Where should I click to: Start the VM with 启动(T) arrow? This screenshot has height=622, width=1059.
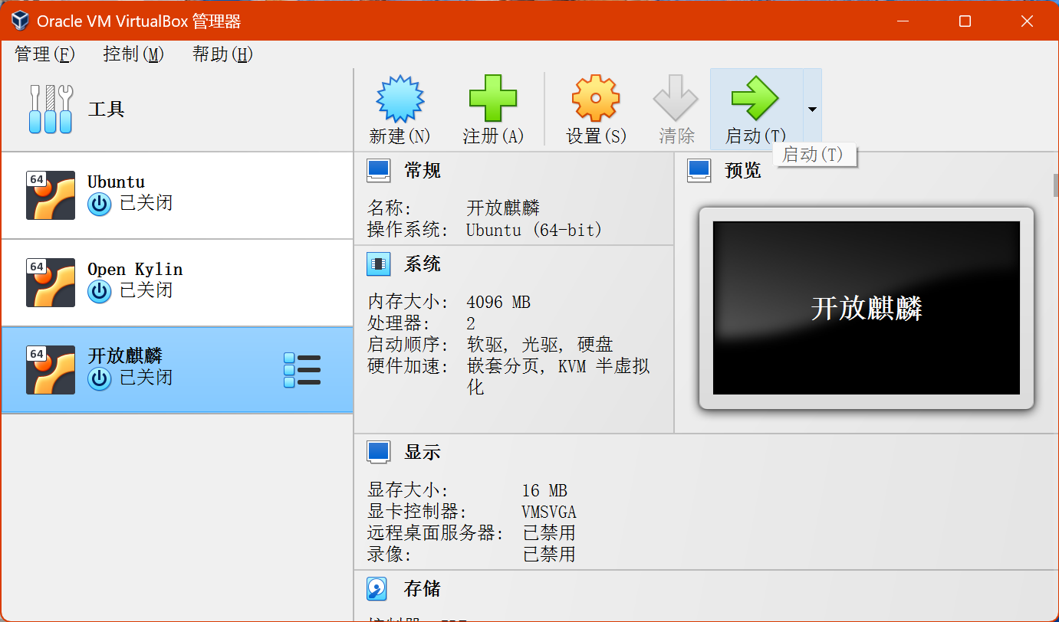pos(755,98)
